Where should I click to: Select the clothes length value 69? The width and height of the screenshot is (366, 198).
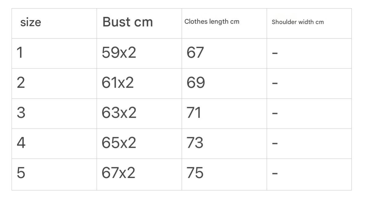195,83
